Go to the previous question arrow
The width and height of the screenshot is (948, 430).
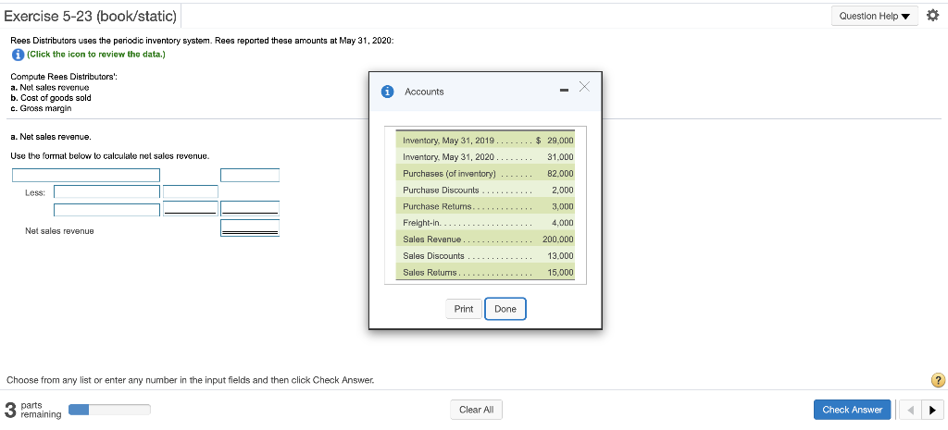pyautogui.click(x=911, y=410)
